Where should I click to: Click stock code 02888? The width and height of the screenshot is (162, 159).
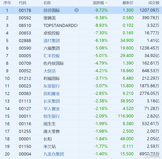25,41
